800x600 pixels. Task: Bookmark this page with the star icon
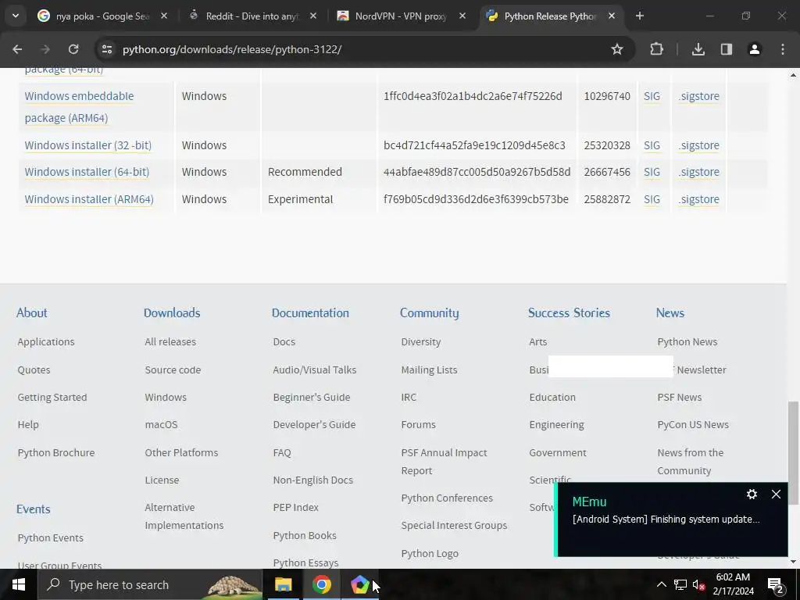coord(617,49)
